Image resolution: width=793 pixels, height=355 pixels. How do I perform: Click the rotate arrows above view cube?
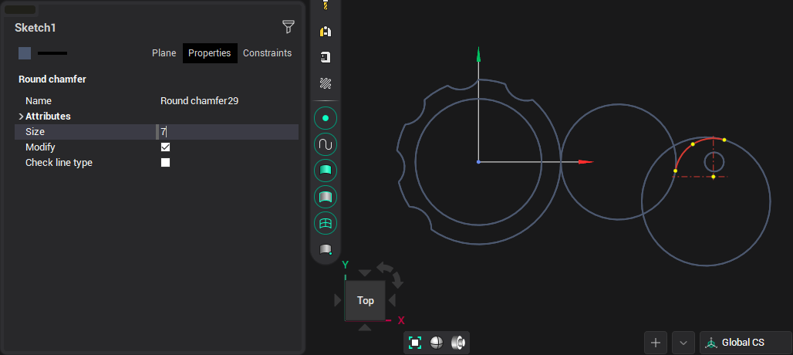pyautogui.click(x=390, y=272)
